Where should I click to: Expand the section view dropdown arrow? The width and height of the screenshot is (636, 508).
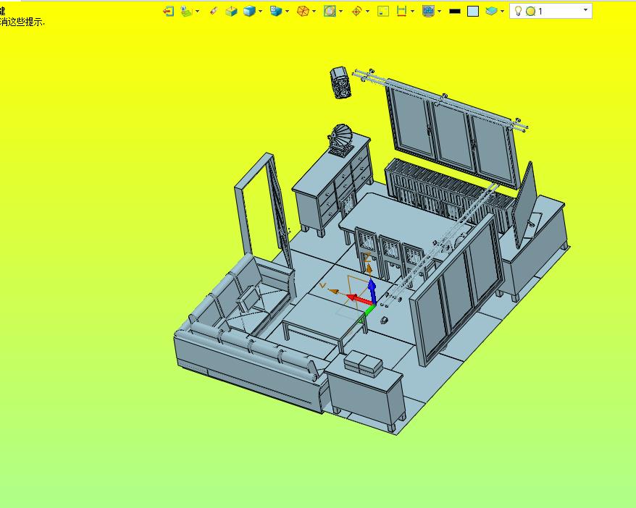pyautogui.click(x=340, y=12)
